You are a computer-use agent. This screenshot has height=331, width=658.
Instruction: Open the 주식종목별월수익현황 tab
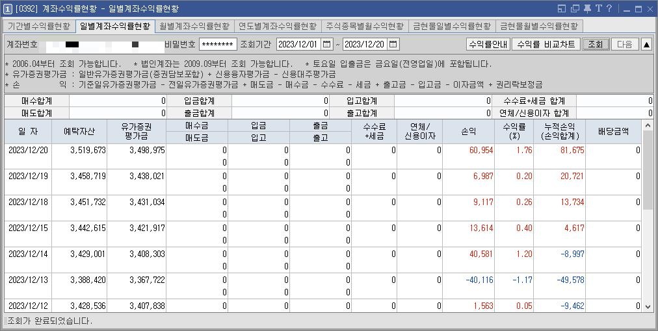coord(365,25)
